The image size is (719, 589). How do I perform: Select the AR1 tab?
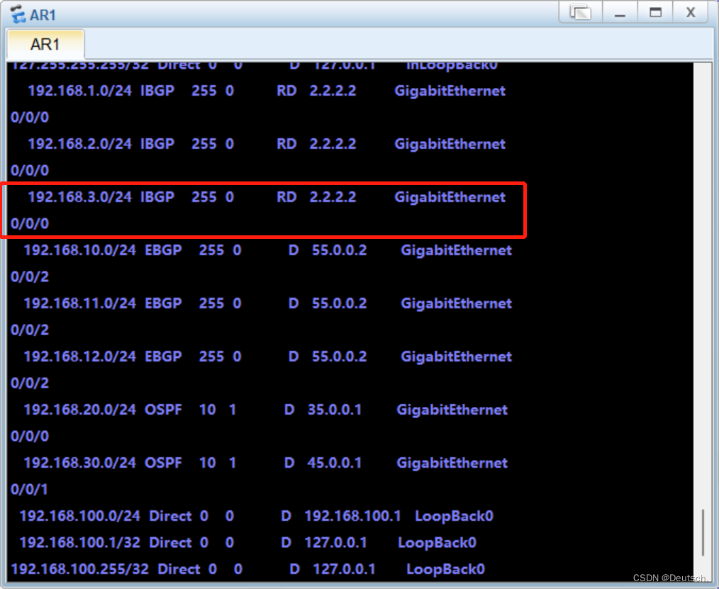(45, 45)
